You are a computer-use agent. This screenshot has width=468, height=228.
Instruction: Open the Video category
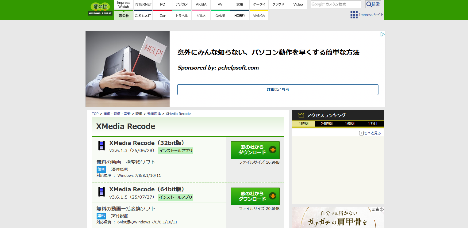(298, 5)
